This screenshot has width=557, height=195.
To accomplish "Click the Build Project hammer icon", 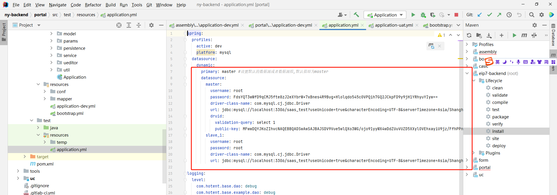I will pos(356,15).
